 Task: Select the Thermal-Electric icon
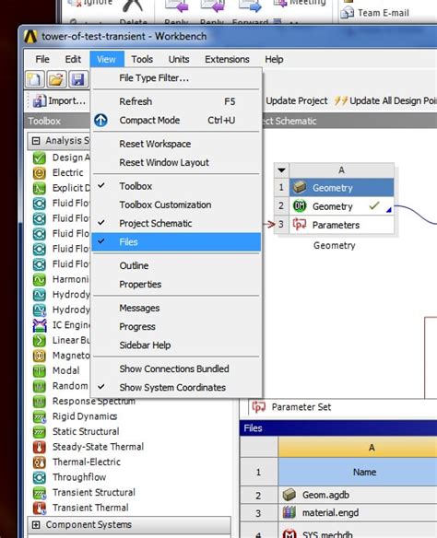click(x=39, y=462)
